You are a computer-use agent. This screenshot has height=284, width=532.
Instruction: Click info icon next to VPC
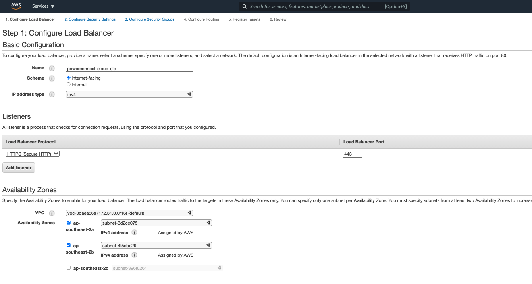[52, 213]
